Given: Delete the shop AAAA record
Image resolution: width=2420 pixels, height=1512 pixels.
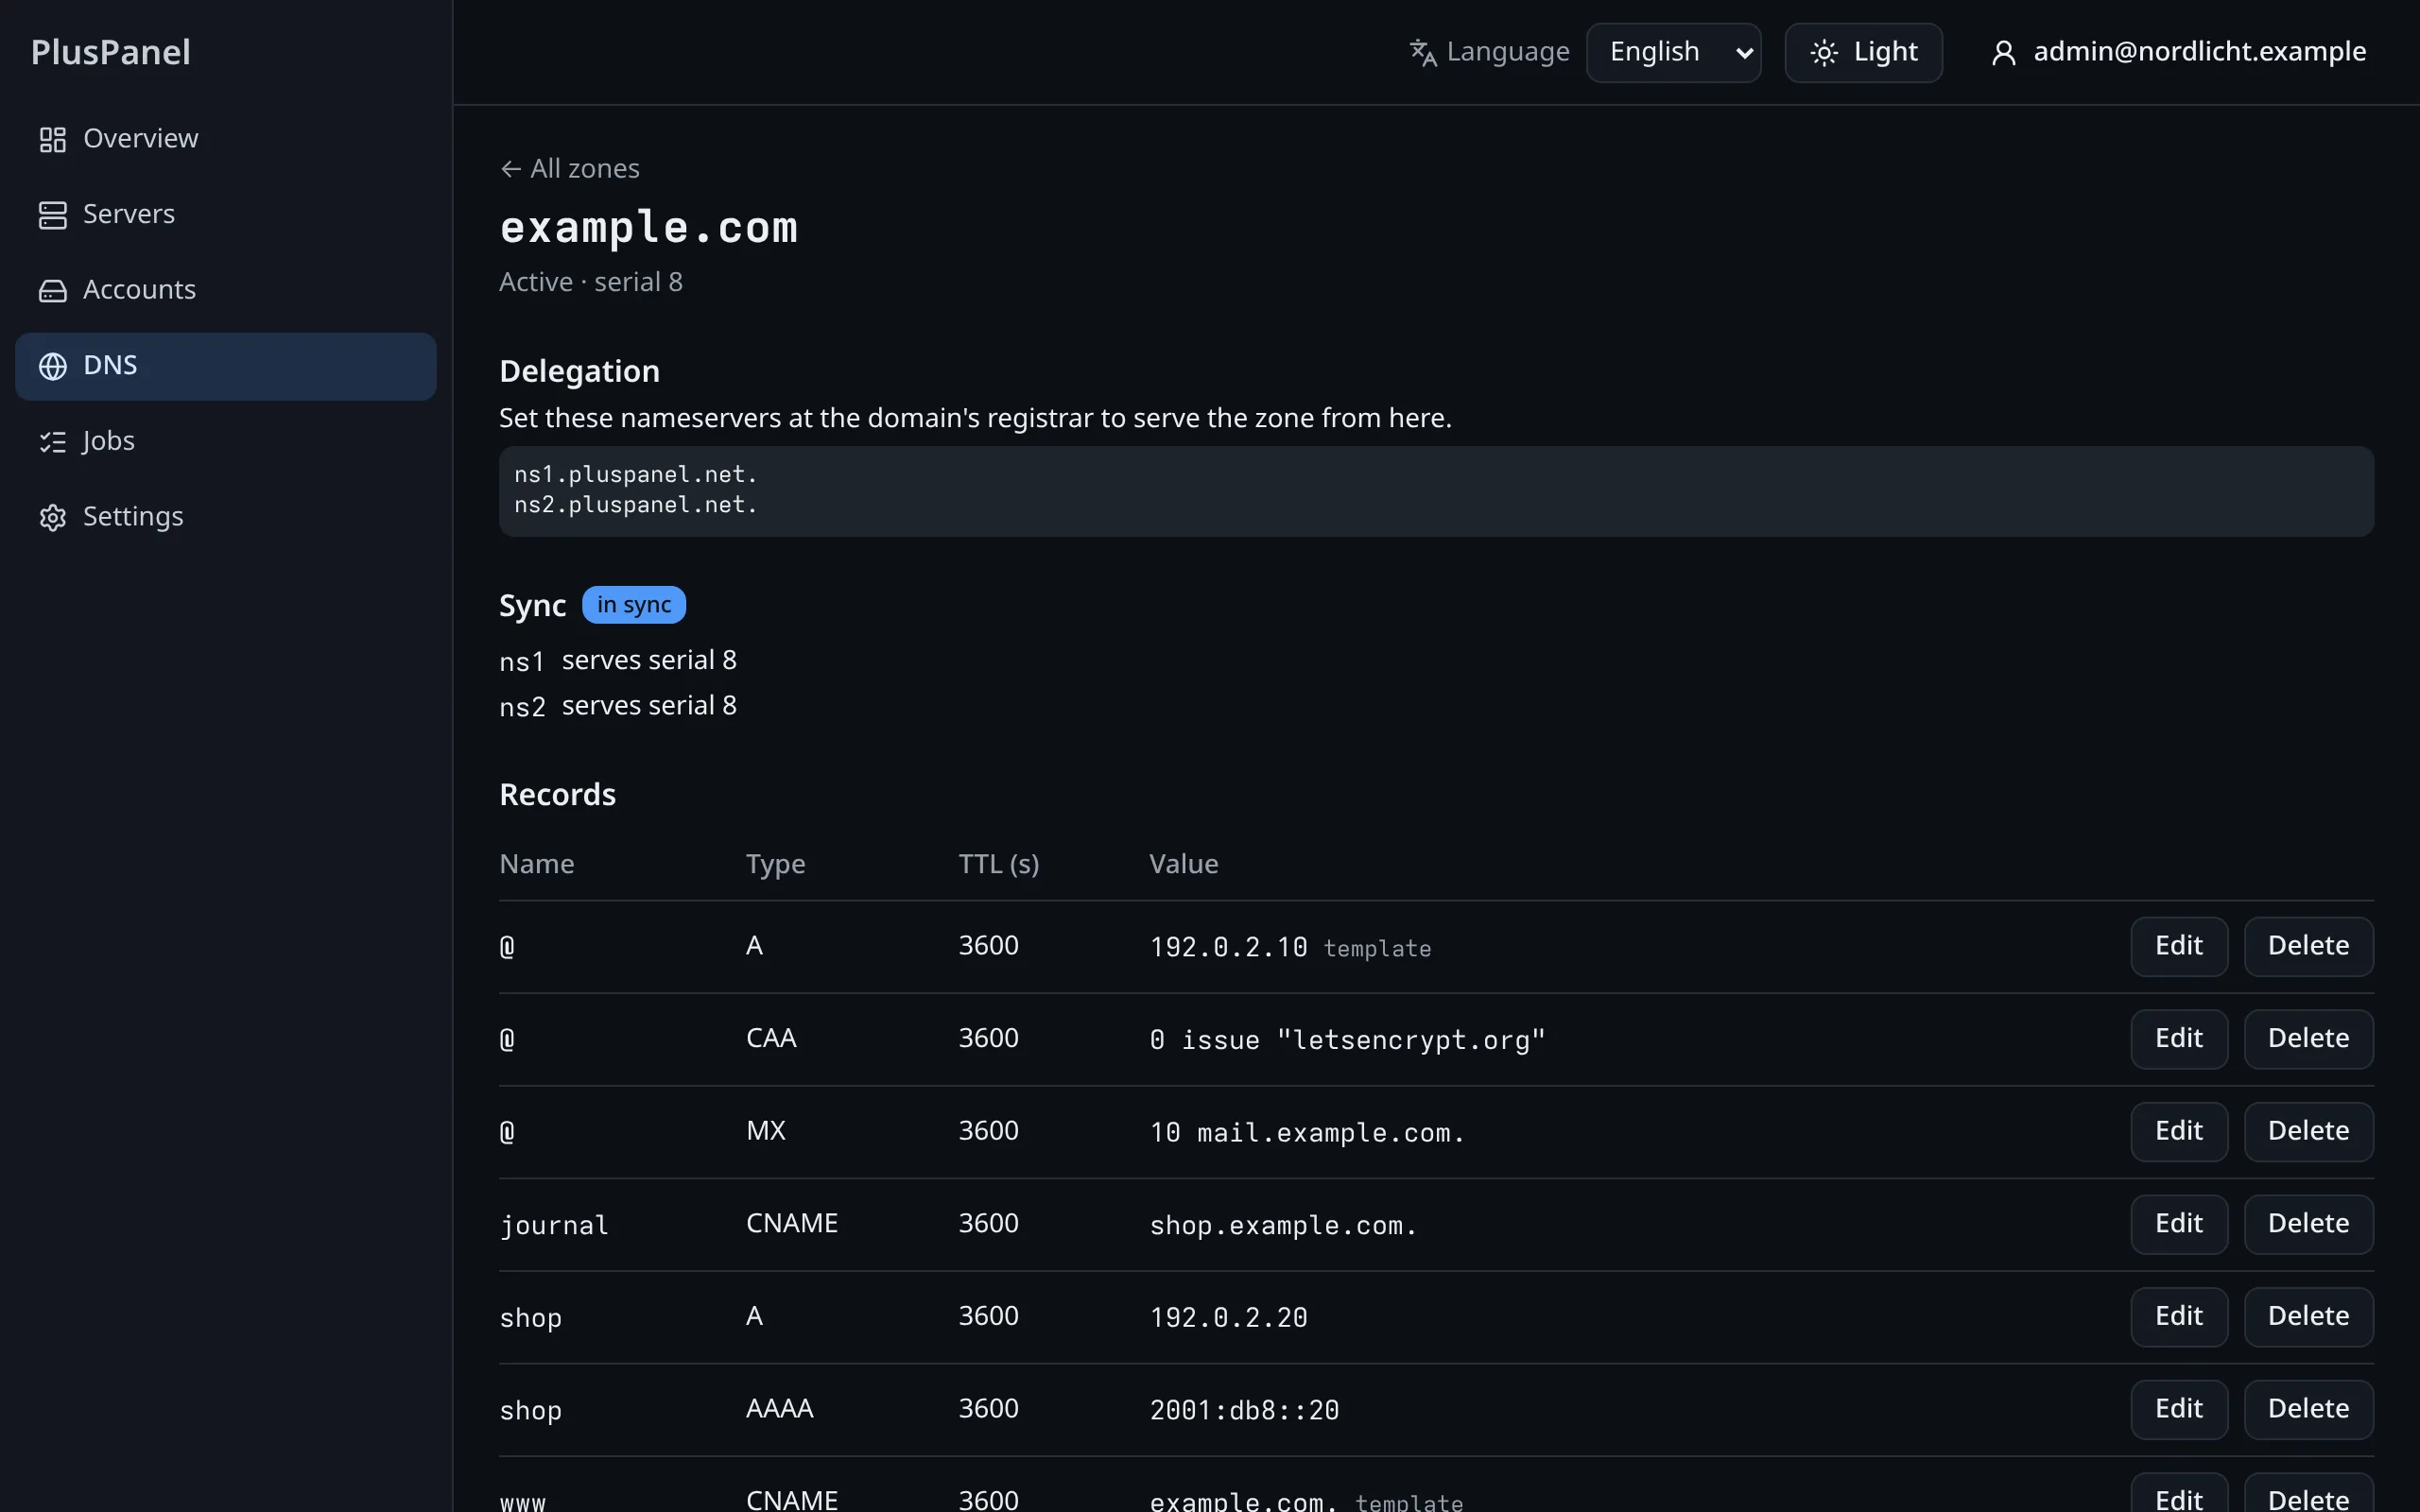Looking at the screenshot, I should pyautogui.click(x=2308, y=1409).
